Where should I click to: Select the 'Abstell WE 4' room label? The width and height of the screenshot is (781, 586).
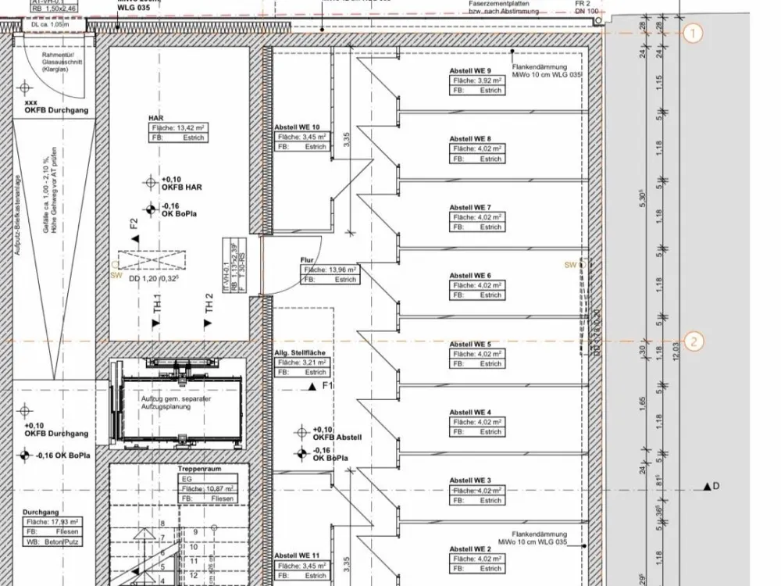(x=469, y=413)
